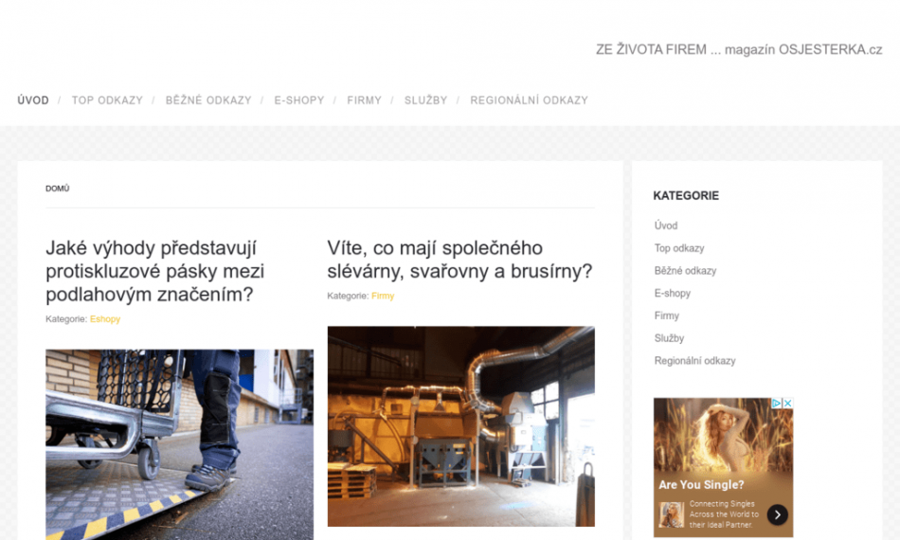Open E-SHOPY from the top menu
The image size is (900, 540).
click(x=299, y=100)
